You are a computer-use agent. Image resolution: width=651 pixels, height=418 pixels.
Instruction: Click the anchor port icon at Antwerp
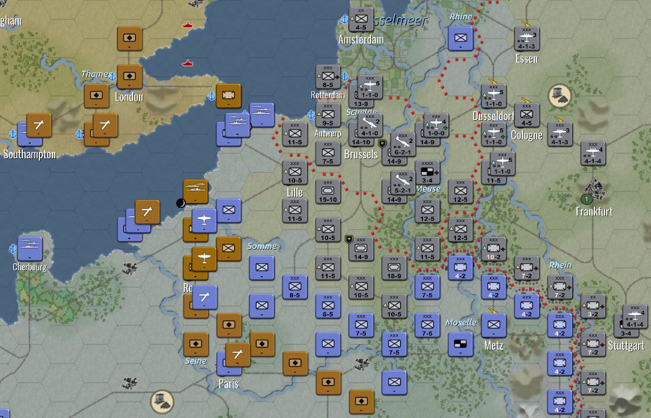[x=311, y=115]
